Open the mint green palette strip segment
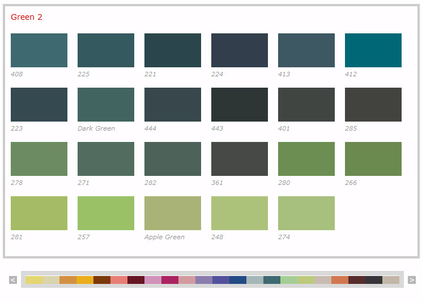 [289, 280]
